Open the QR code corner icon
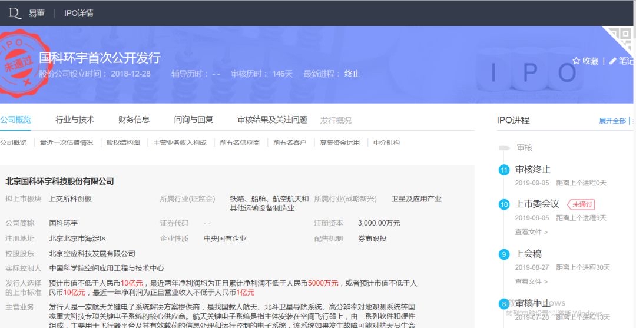 click(x=621, y=38)
